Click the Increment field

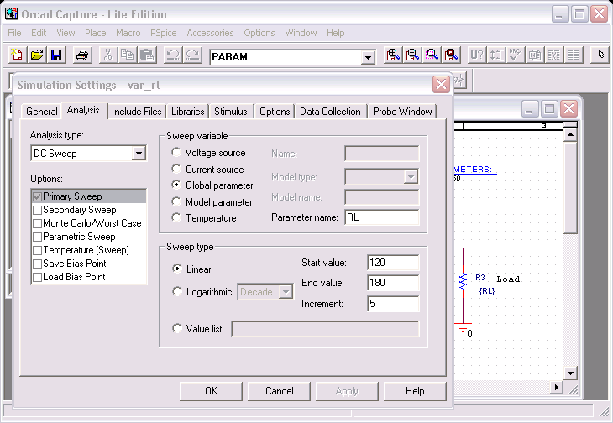pyautogui.click(x=393, y=304)
